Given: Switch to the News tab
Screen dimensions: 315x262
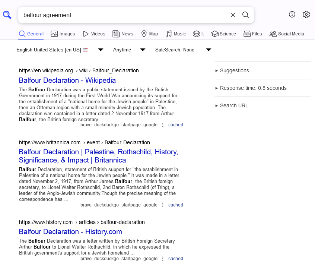Looking at the screenshot, I should coord(123,34).
